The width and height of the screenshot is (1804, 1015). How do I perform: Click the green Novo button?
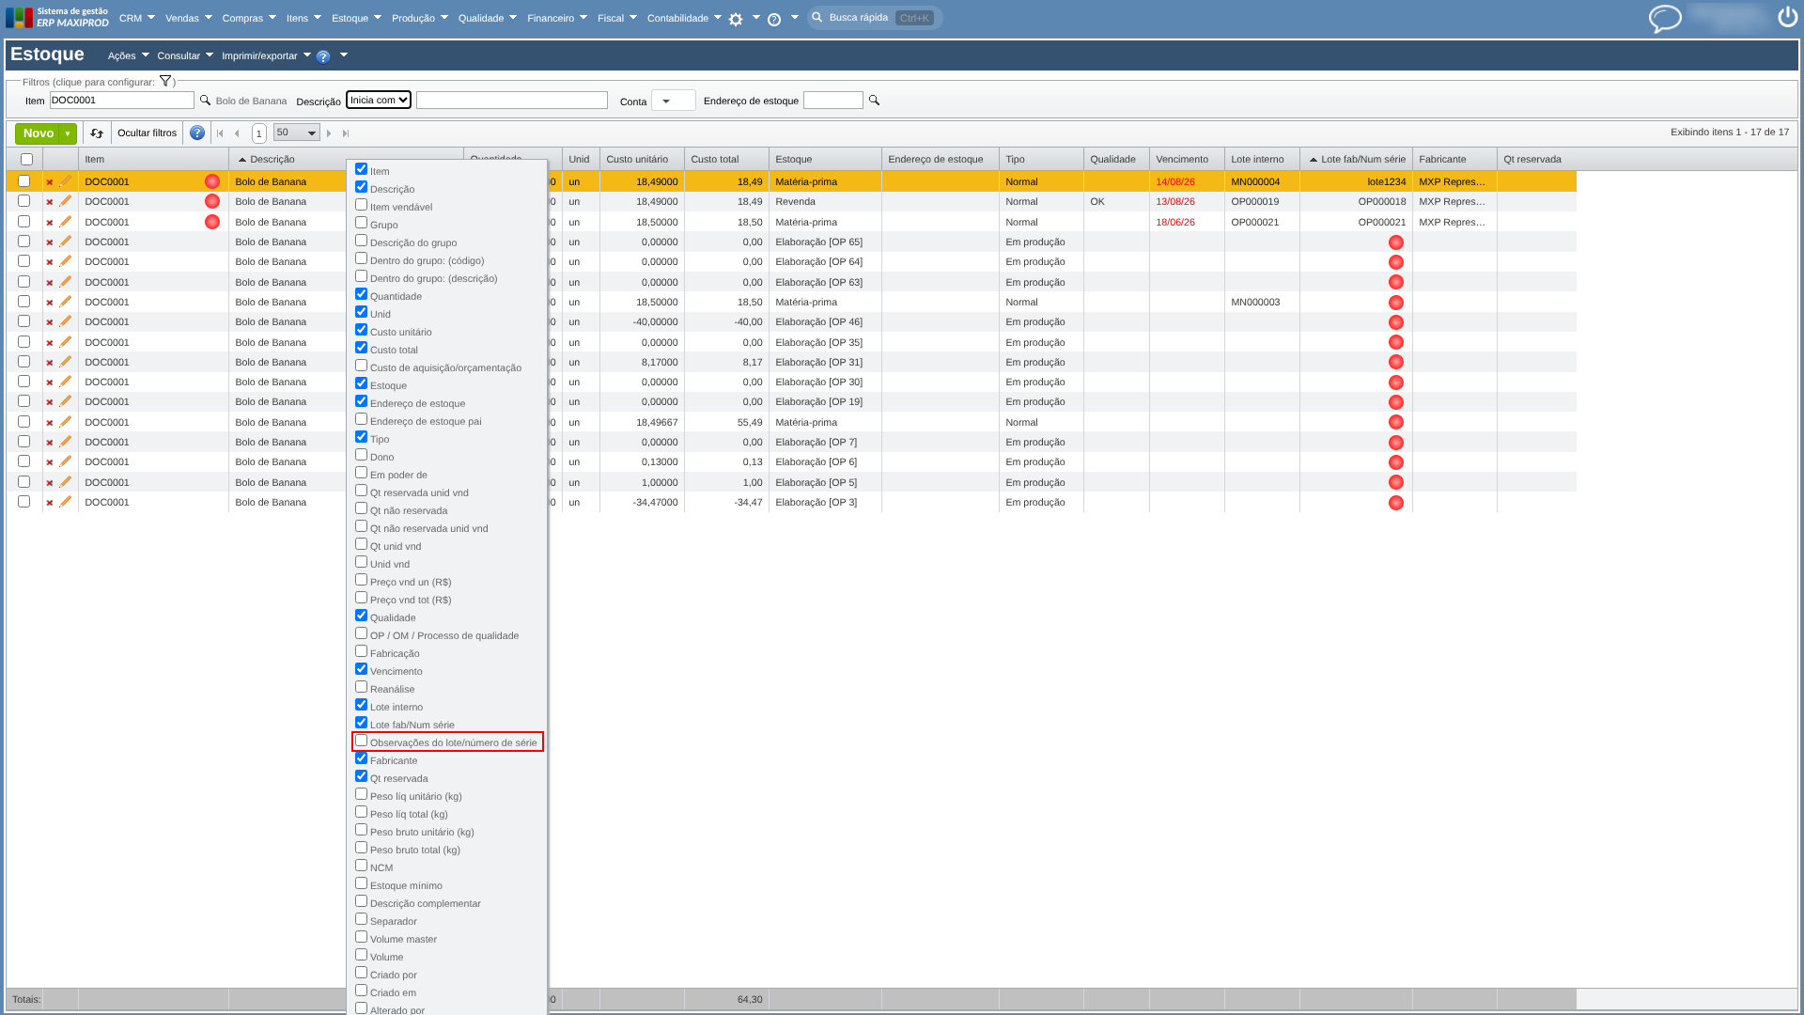(x=39, y=133)
